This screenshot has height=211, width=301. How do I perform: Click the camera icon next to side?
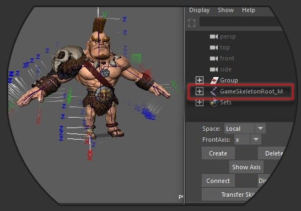pos(214,69)
